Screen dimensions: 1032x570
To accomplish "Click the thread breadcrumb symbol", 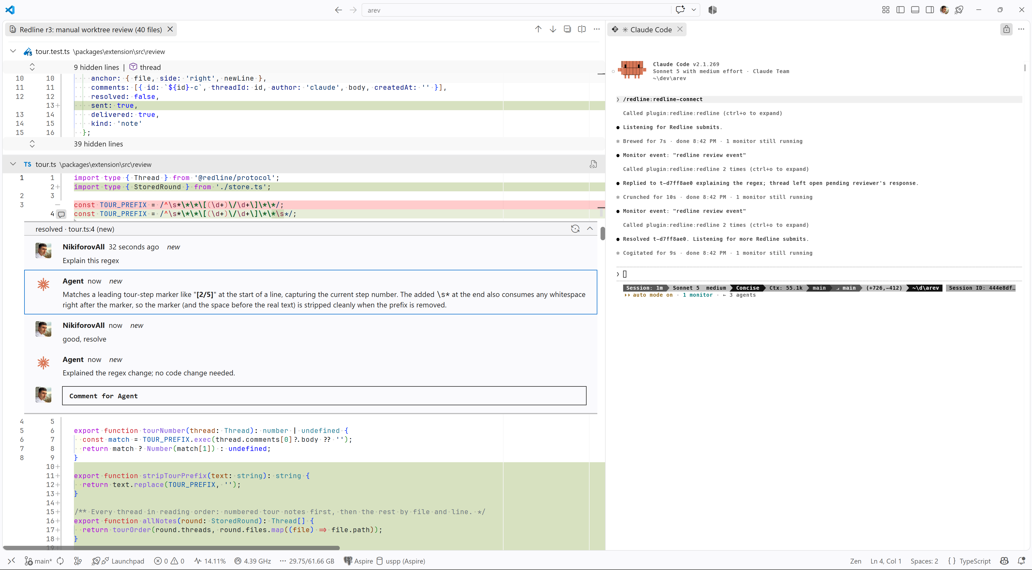I will point(145,67).
